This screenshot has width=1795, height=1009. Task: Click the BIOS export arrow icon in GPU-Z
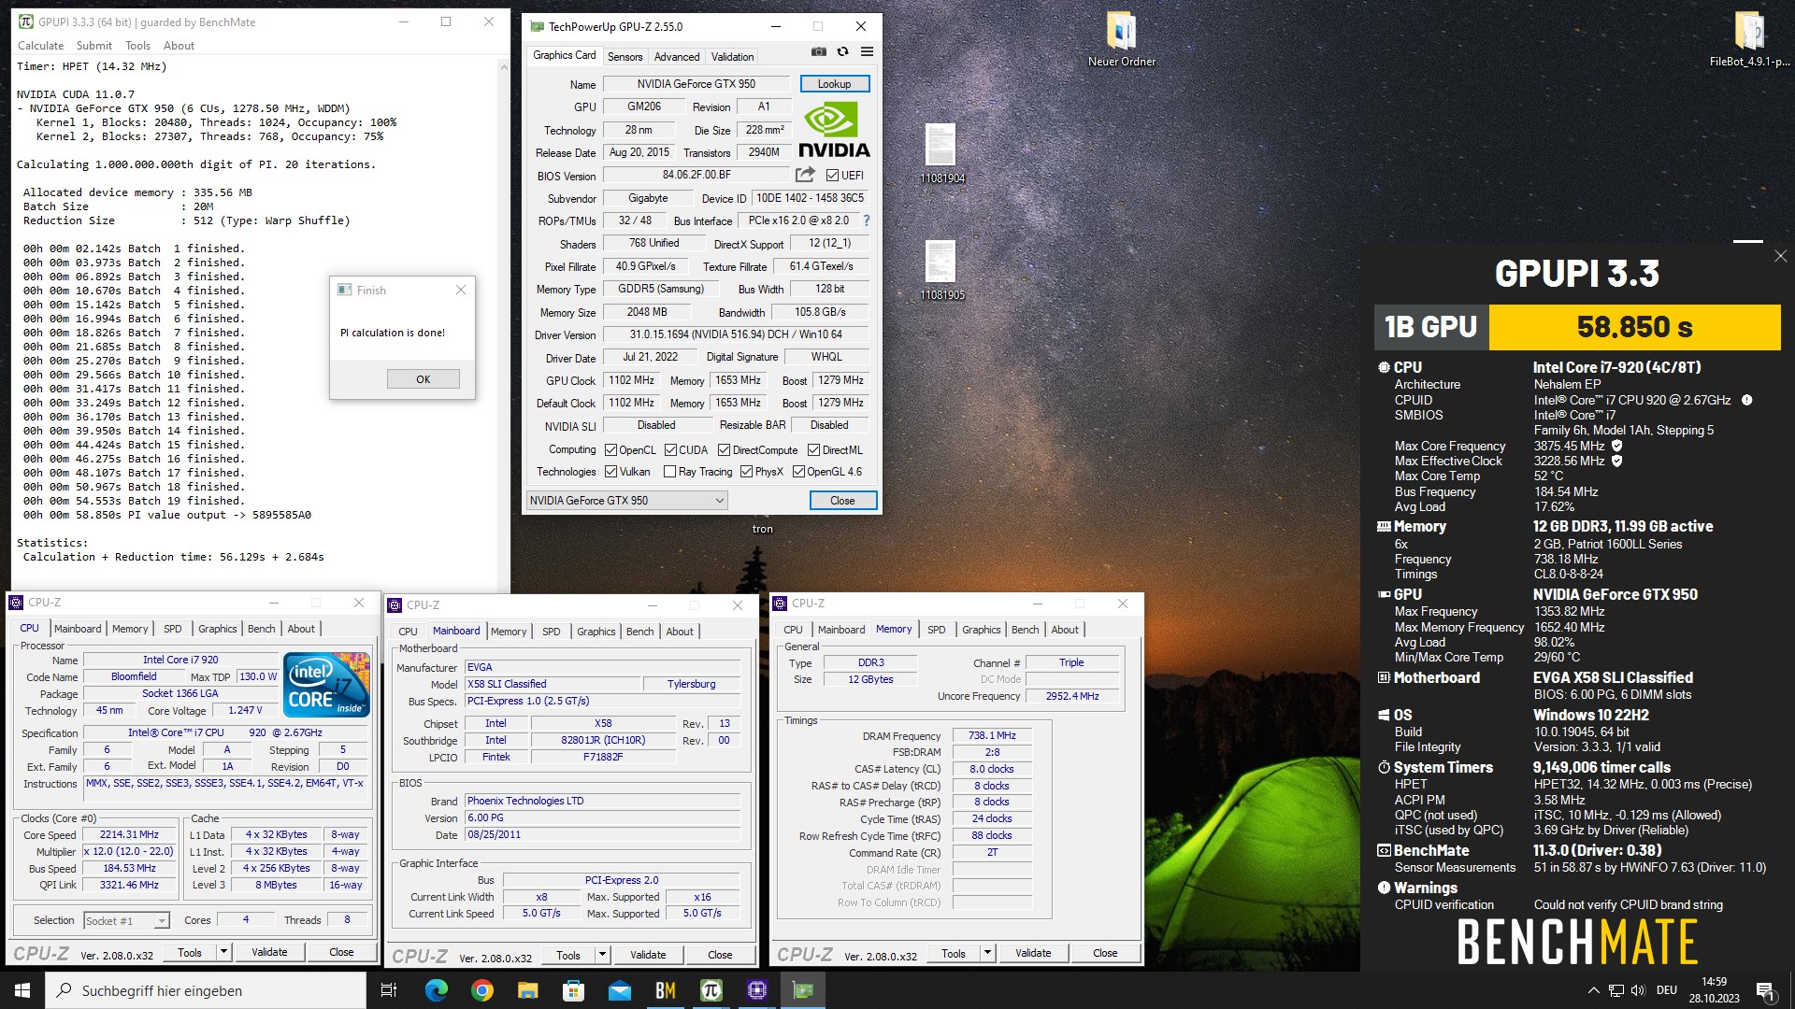805,175
